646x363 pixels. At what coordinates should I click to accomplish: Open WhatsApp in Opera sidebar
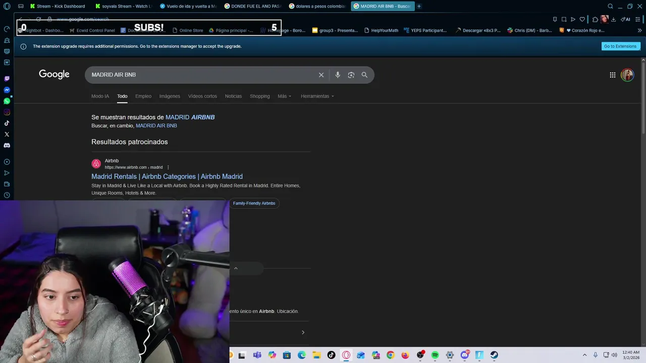point(7,101)
